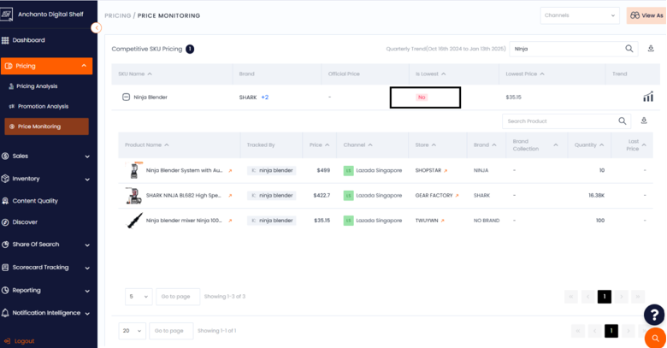Select page 1 in the 1-3 of 3 pagination
This screenshot has width=667, height=348.
604,297
